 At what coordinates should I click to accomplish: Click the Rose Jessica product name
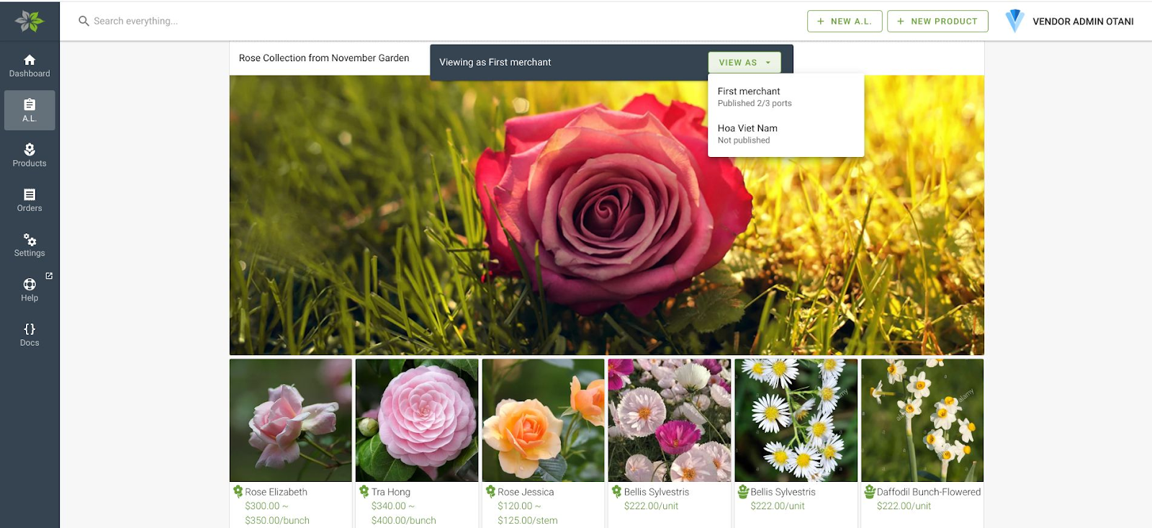click(526, 492)
